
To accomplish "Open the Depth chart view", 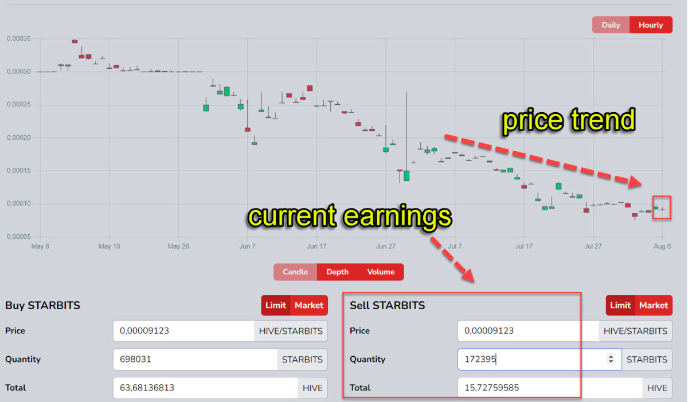I will coord(338,272).
